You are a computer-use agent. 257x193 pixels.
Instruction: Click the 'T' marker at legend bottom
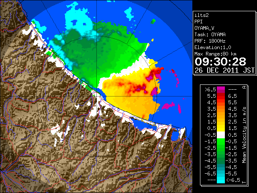244,182
